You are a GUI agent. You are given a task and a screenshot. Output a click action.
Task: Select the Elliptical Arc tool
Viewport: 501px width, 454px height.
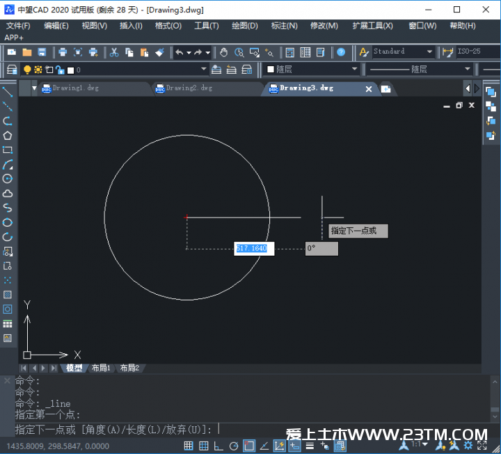8,237
